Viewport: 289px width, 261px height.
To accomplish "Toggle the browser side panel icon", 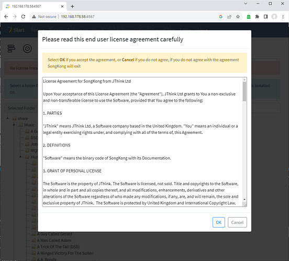I will [x=265, y=17].
